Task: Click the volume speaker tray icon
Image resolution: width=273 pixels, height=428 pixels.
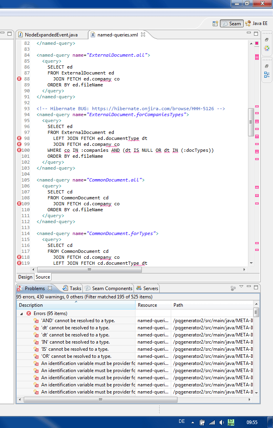Action: (x=221, y=422)
